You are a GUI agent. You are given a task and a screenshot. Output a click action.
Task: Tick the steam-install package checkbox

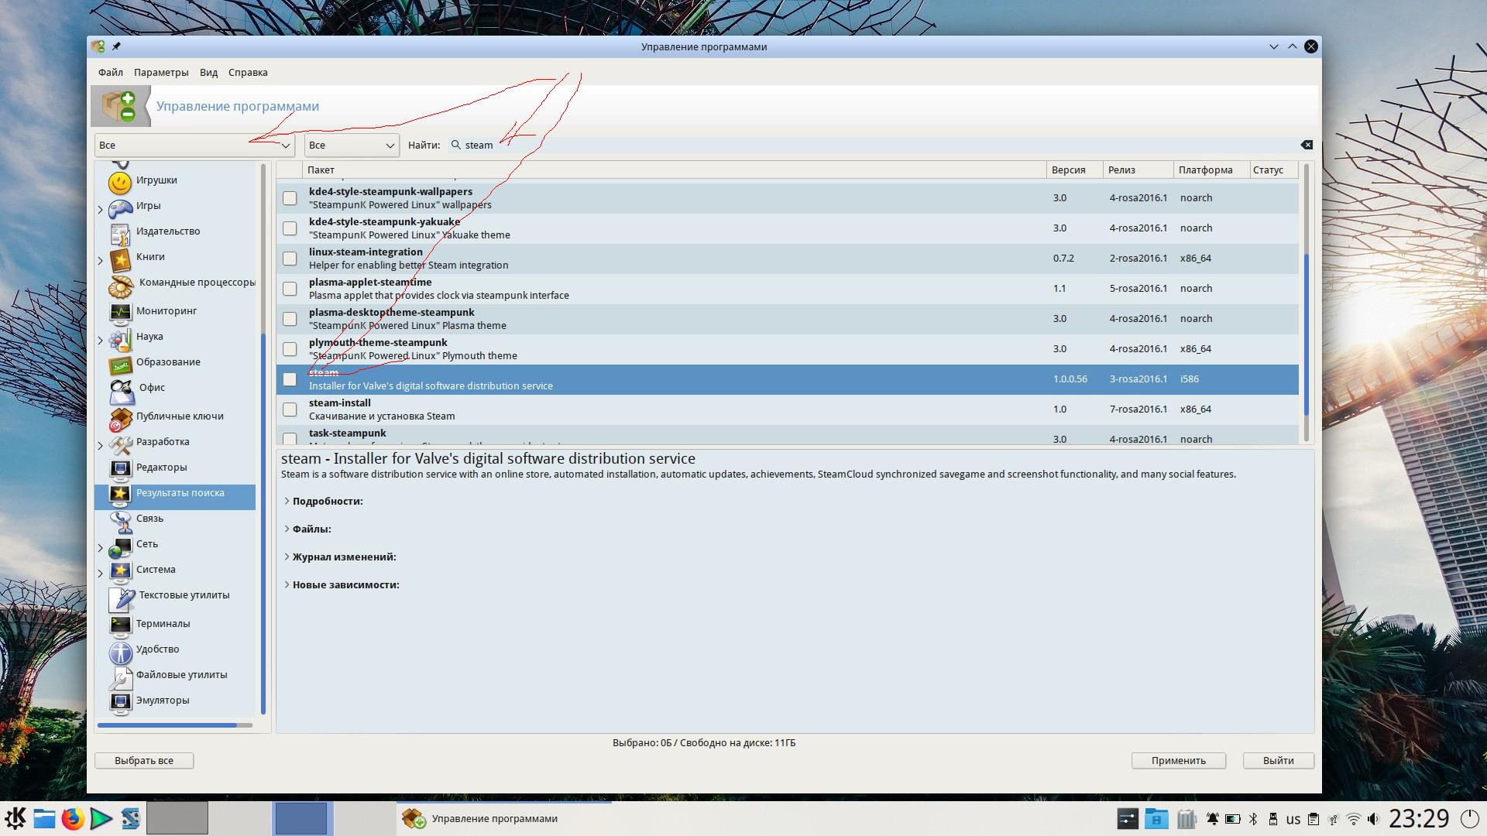[x=290, y=409]
